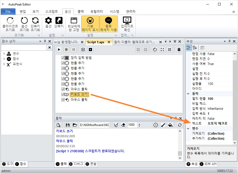
Task: Open the File menu
Action: point(8,12)
